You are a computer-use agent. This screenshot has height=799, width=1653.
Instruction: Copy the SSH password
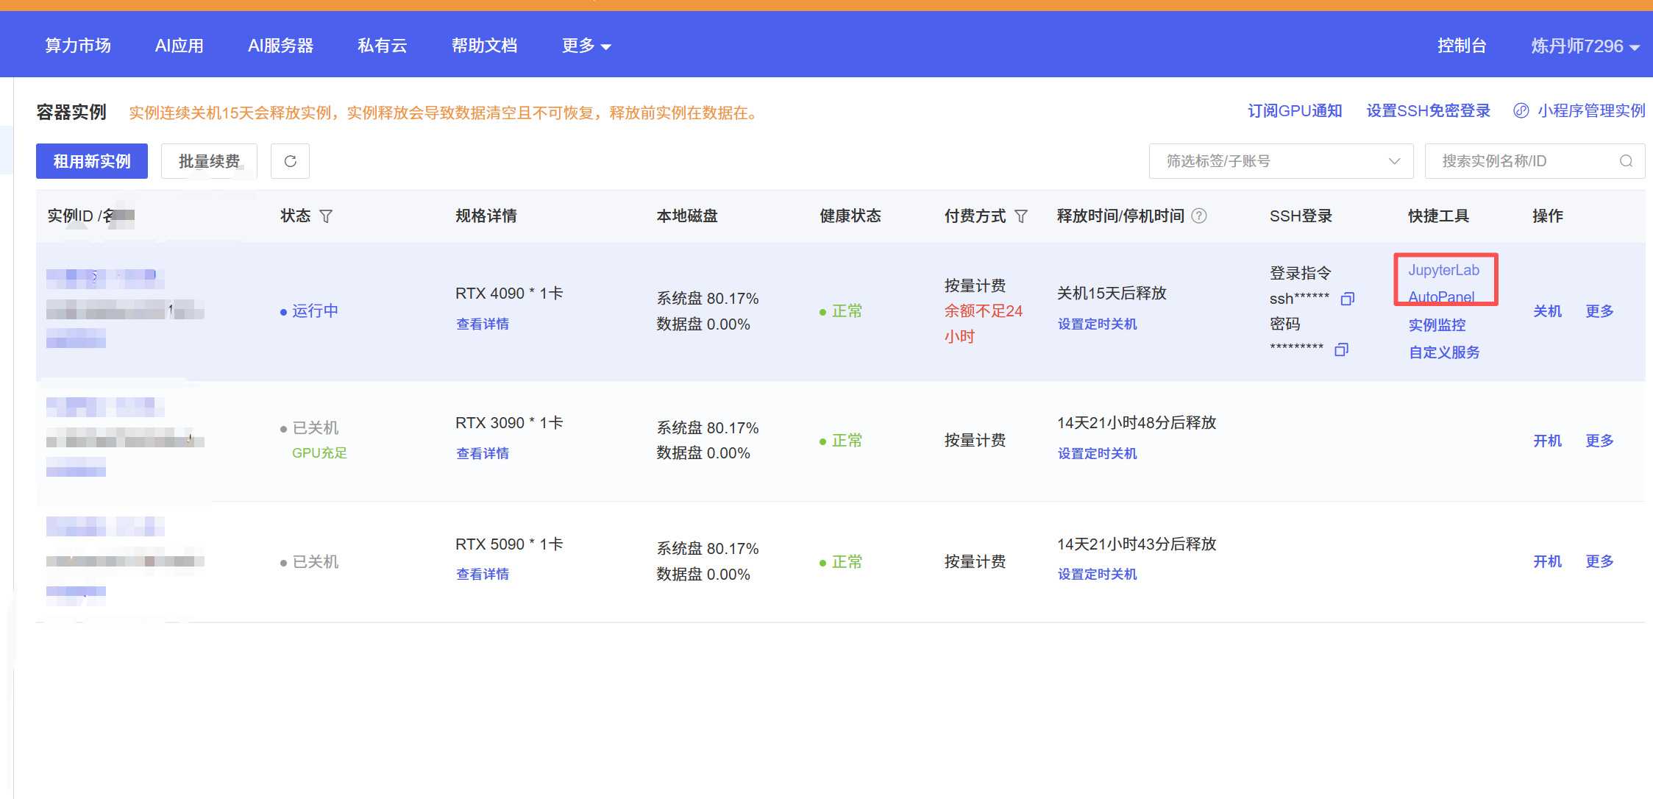point(1341,349)
